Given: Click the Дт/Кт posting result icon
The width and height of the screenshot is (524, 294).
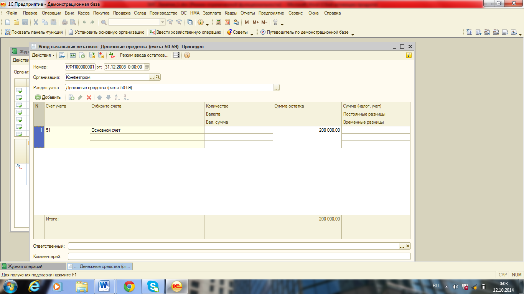Looking at the screenshot, I should pos(112,55).
